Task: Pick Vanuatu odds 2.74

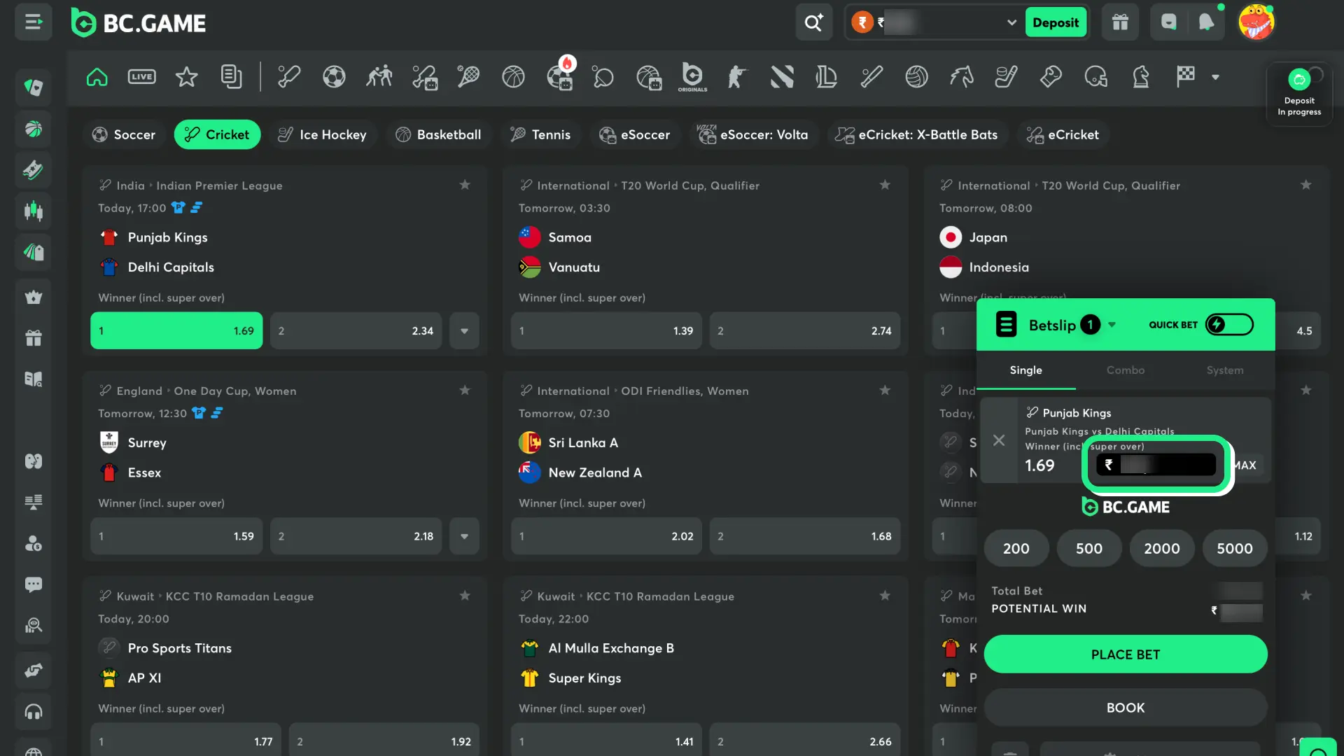Action: [805, 330]
